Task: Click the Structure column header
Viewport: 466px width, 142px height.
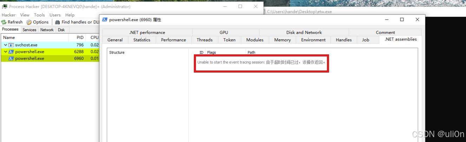Action: [x=148, y=53]
